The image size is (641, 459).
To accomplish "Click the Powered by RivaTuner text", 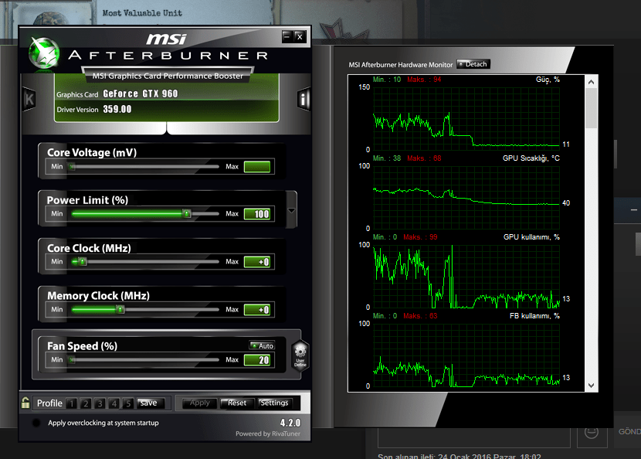I will (x=268, y=433).
